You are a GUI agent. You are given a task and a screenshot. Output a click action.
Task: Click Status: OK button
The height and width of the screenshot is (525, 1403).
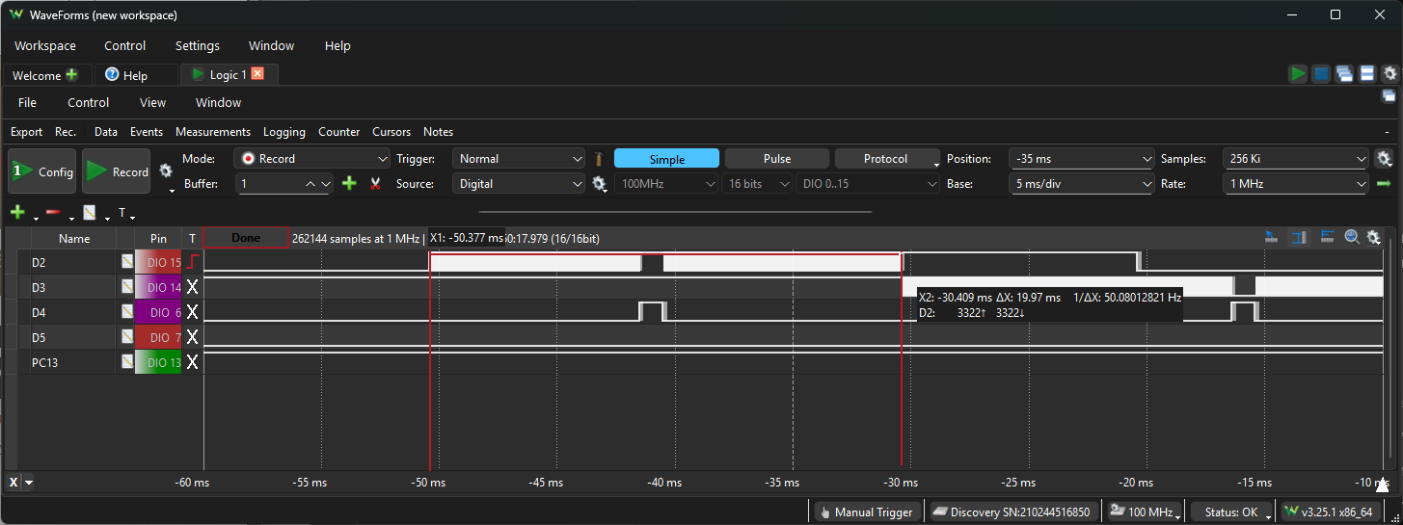pos(1232,512)
